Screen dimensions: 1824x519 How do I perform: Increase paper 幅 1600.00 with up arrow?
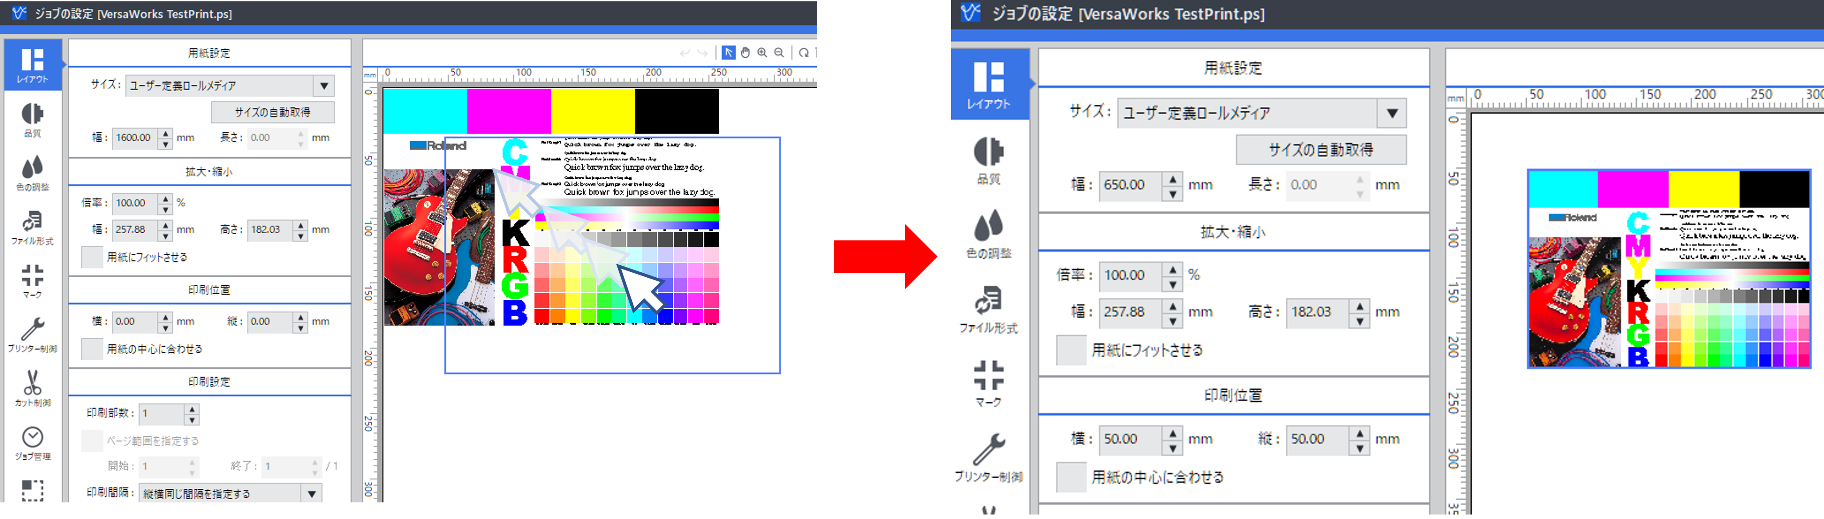coord(165,133)
